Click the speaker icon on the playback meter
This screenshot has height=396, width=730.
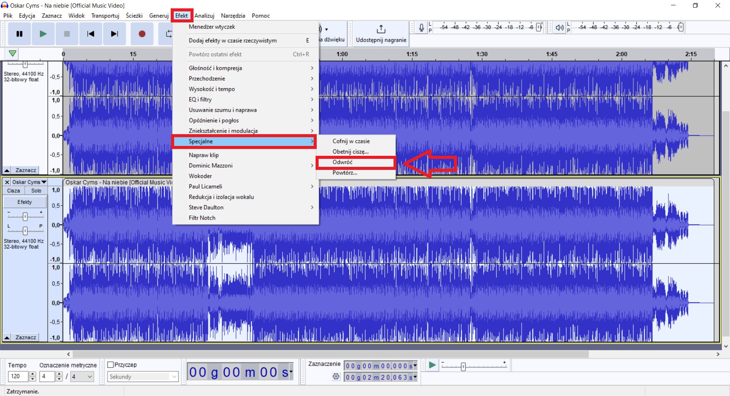(x=559, y=27)
